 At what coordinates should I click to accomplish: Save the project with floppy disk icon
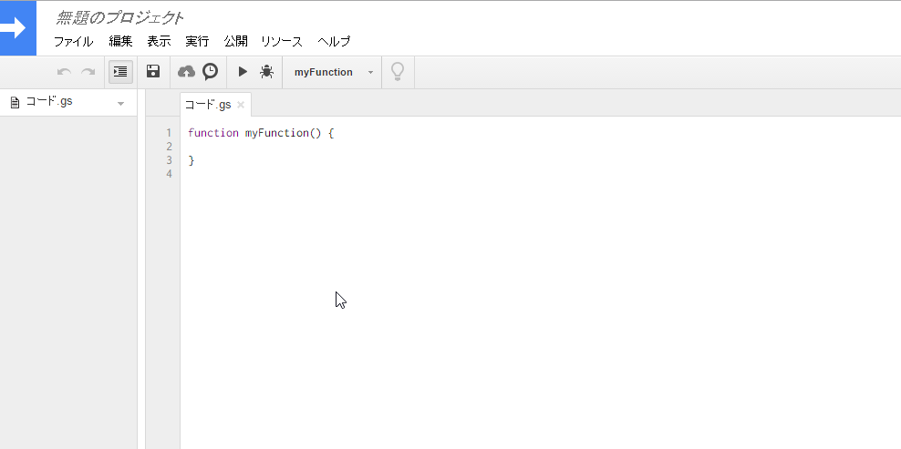pyautogui.click(x=153, y=71)
